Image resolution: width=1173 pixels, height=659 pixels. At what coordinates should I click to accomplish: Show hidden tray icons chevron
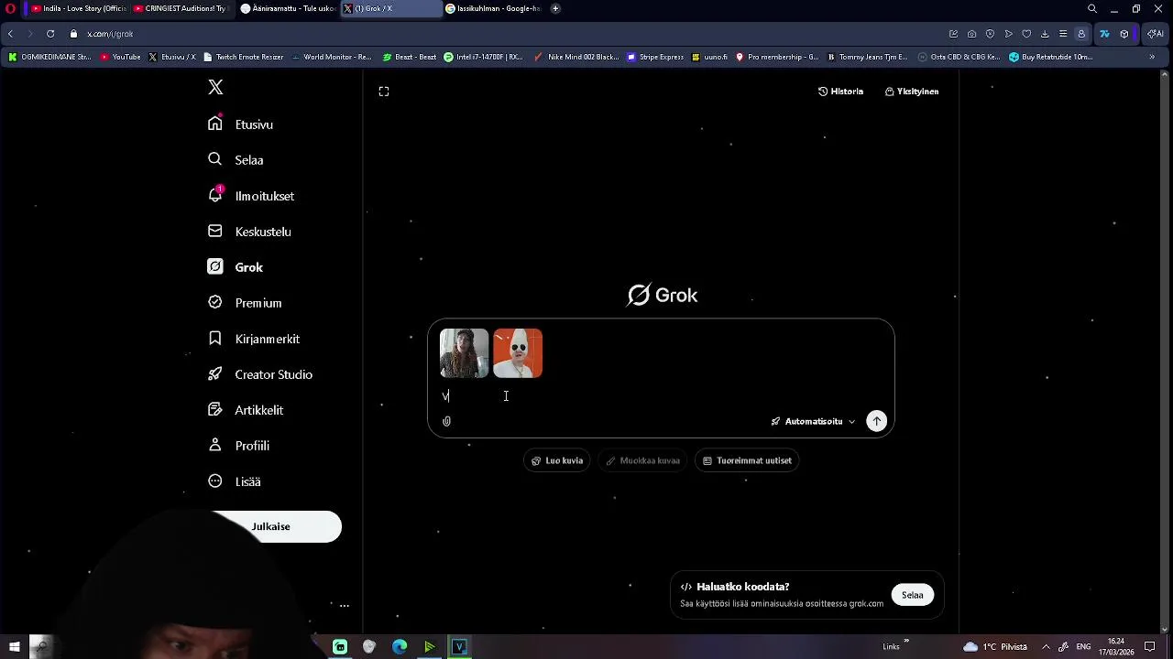1046,647
